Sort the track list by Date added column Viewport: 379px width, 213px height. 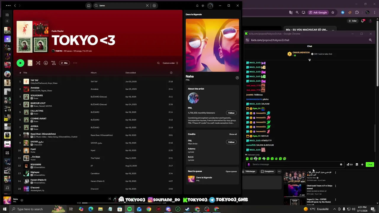(x=131, y=72)
